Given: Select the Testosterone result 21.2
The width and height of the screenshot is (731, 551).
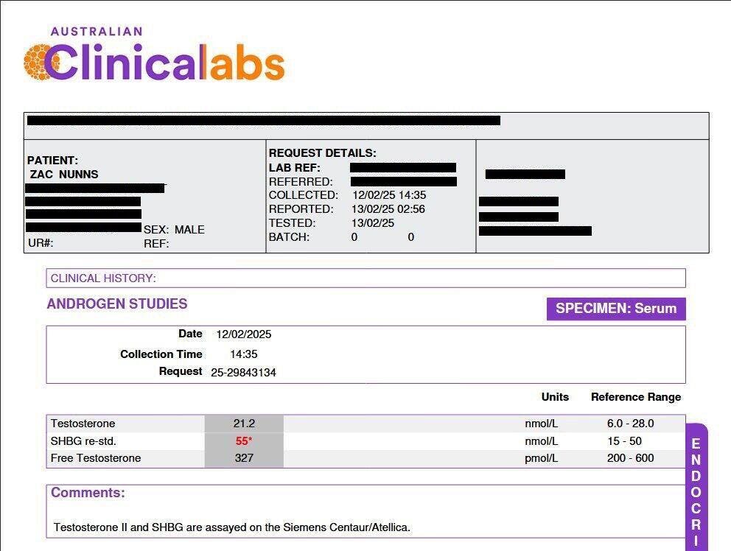Looking at the screenshot, I should pos(244,424).
